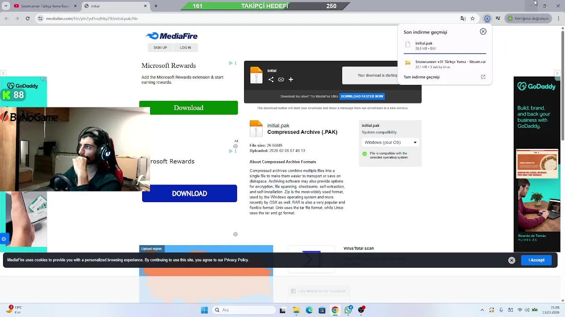Open Task View on taskbar
The width and height of the screenshot is (565, 317).
click(x=282, y=310)
